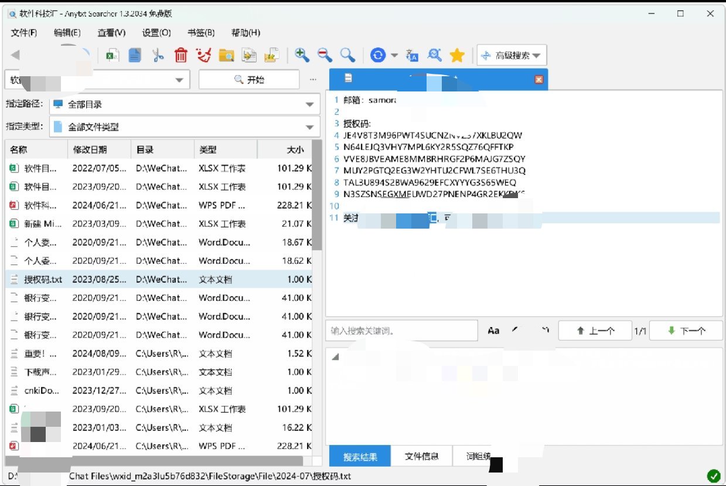This screenshot has height=486, width=726.
Task: Click the 输入搜索关键词 search field
Action: pos(402,331)
